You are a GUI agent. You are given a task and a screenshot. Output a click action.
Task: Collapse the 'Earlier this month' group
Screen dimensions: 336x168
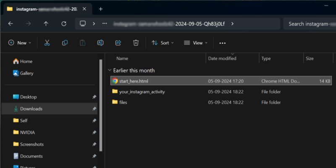110,71
